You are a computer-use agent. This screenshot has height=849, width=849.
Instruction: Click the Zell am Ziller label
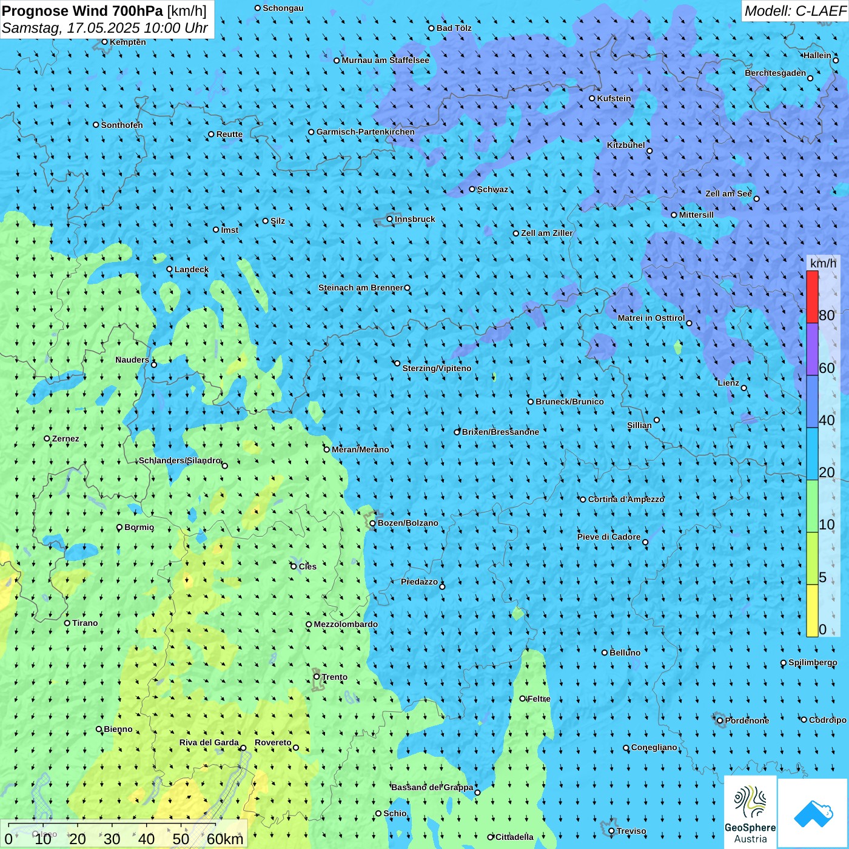(x=547, y=233)
